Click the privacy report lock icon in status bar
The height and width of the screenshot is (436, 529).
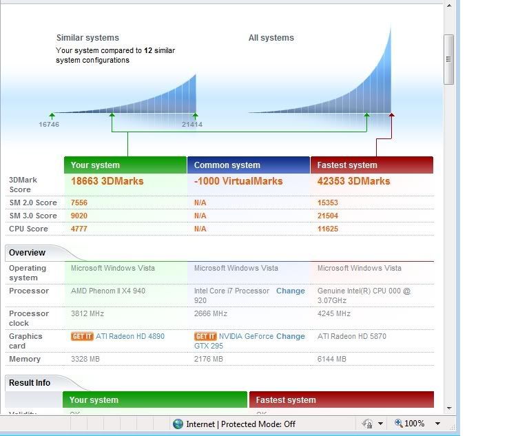pyautogui.click(x=367, y=424)
